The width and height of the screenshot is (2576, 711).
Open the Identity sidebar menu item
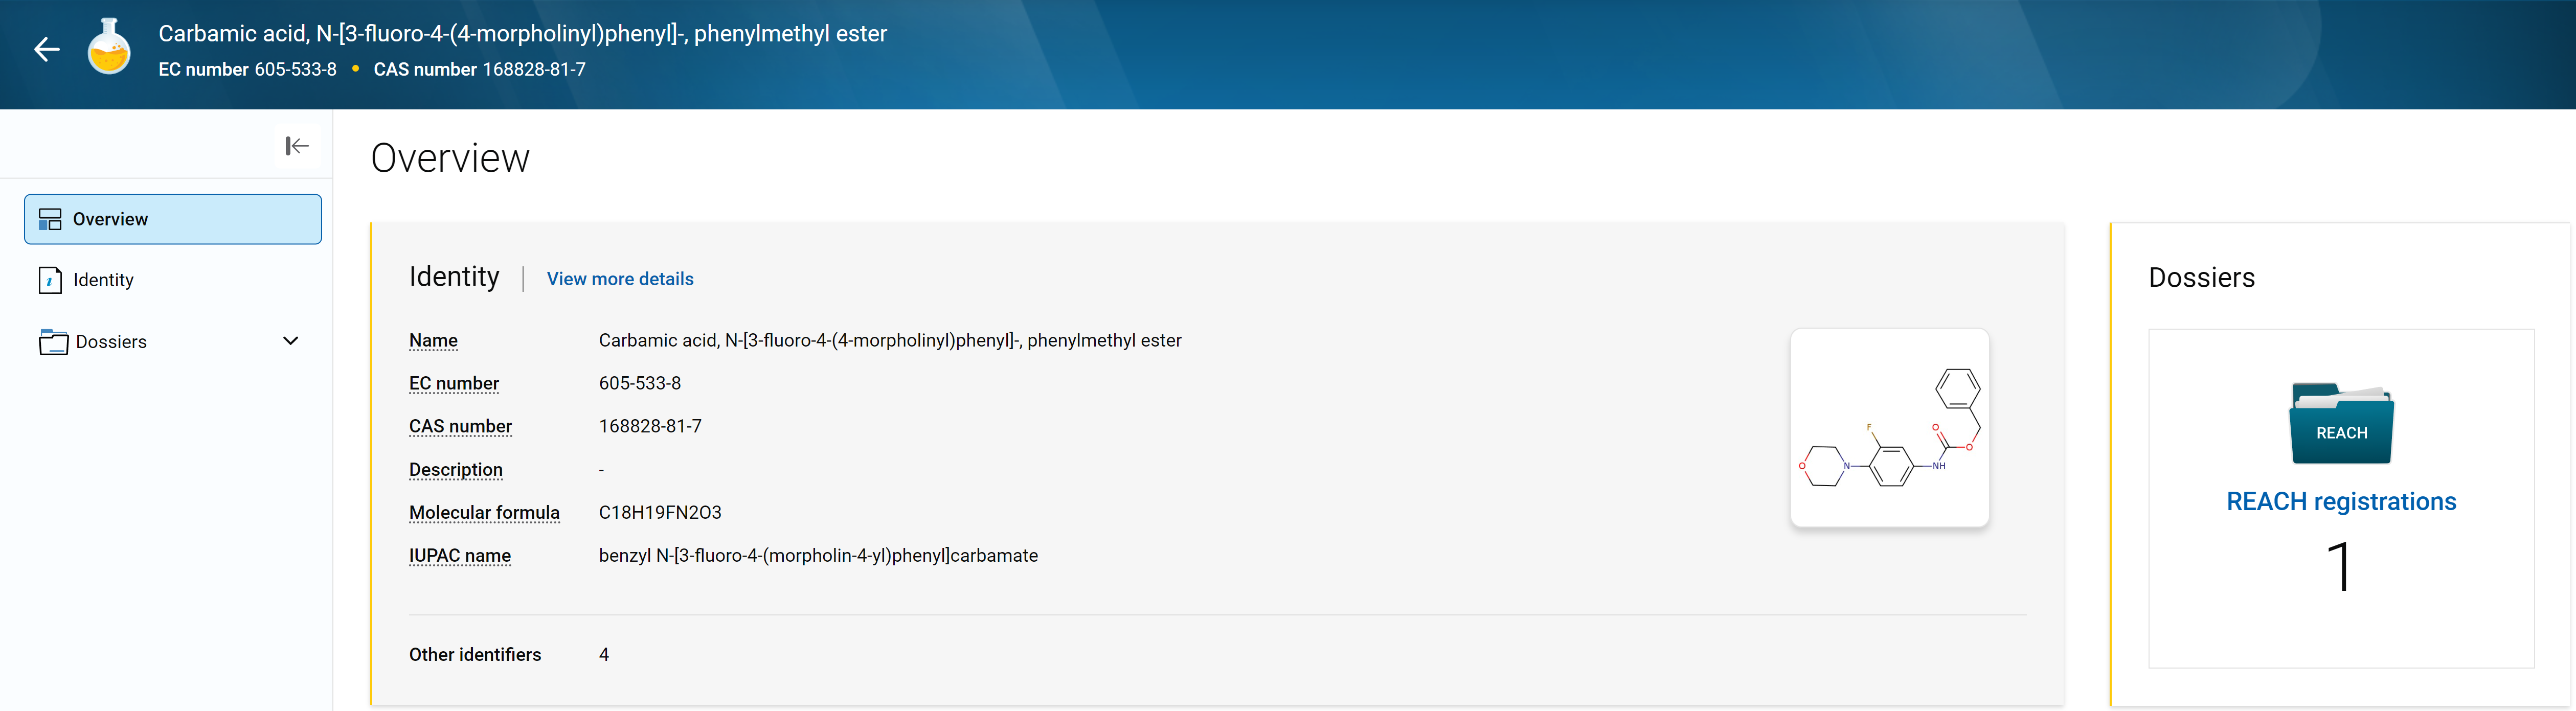click(103, 280)
